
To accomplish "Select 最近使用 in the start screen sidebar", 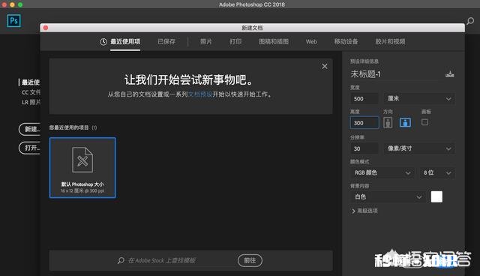I will coord(30,82).
